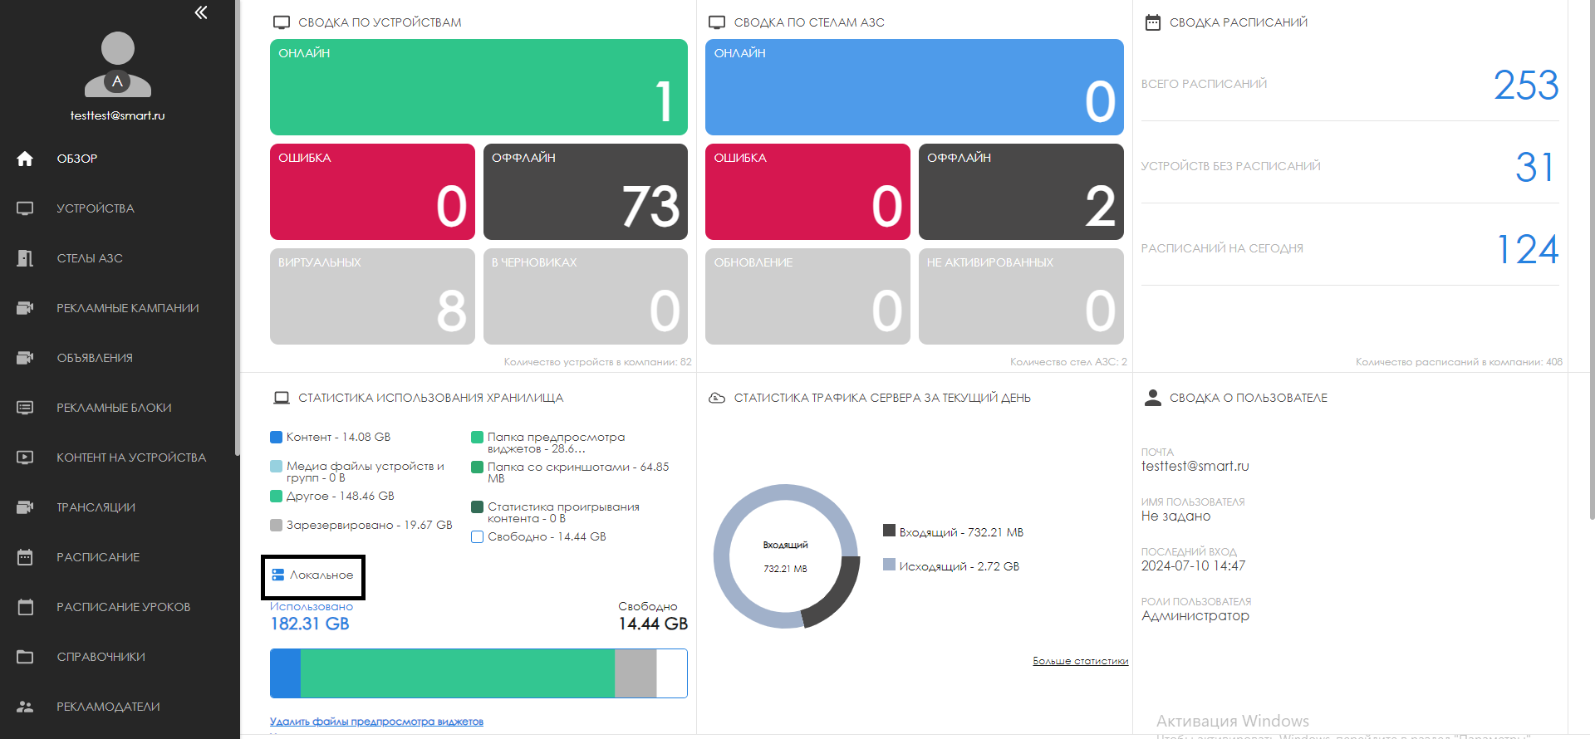Open the Обновление card

[807, 296]
